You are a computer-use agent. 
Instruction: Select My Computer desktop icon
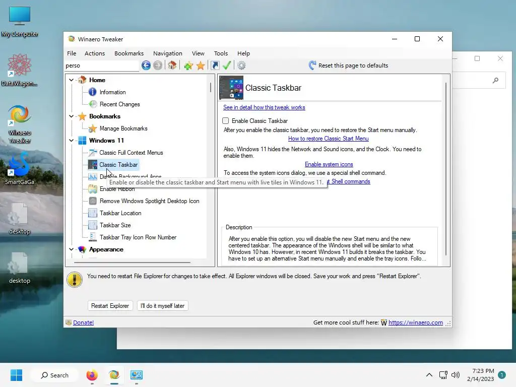click(20, 22)
